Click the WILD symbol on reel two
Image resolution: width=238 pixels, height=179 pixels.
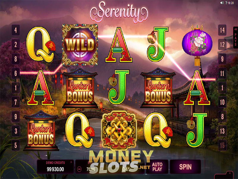coord(80,45)
